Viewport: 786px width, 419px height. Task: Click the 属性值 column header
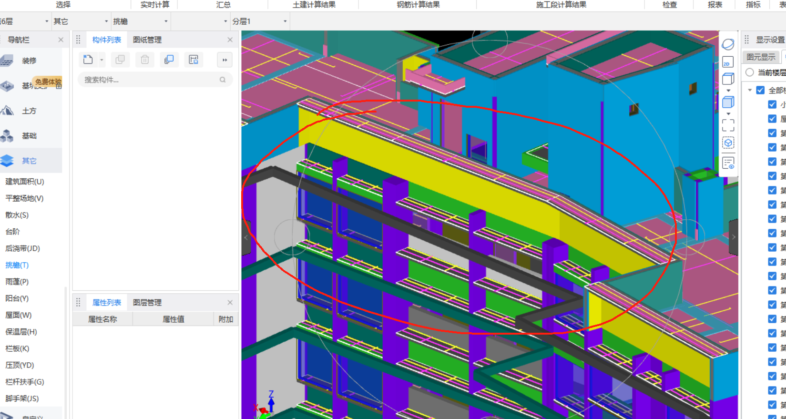click(173, 319)
